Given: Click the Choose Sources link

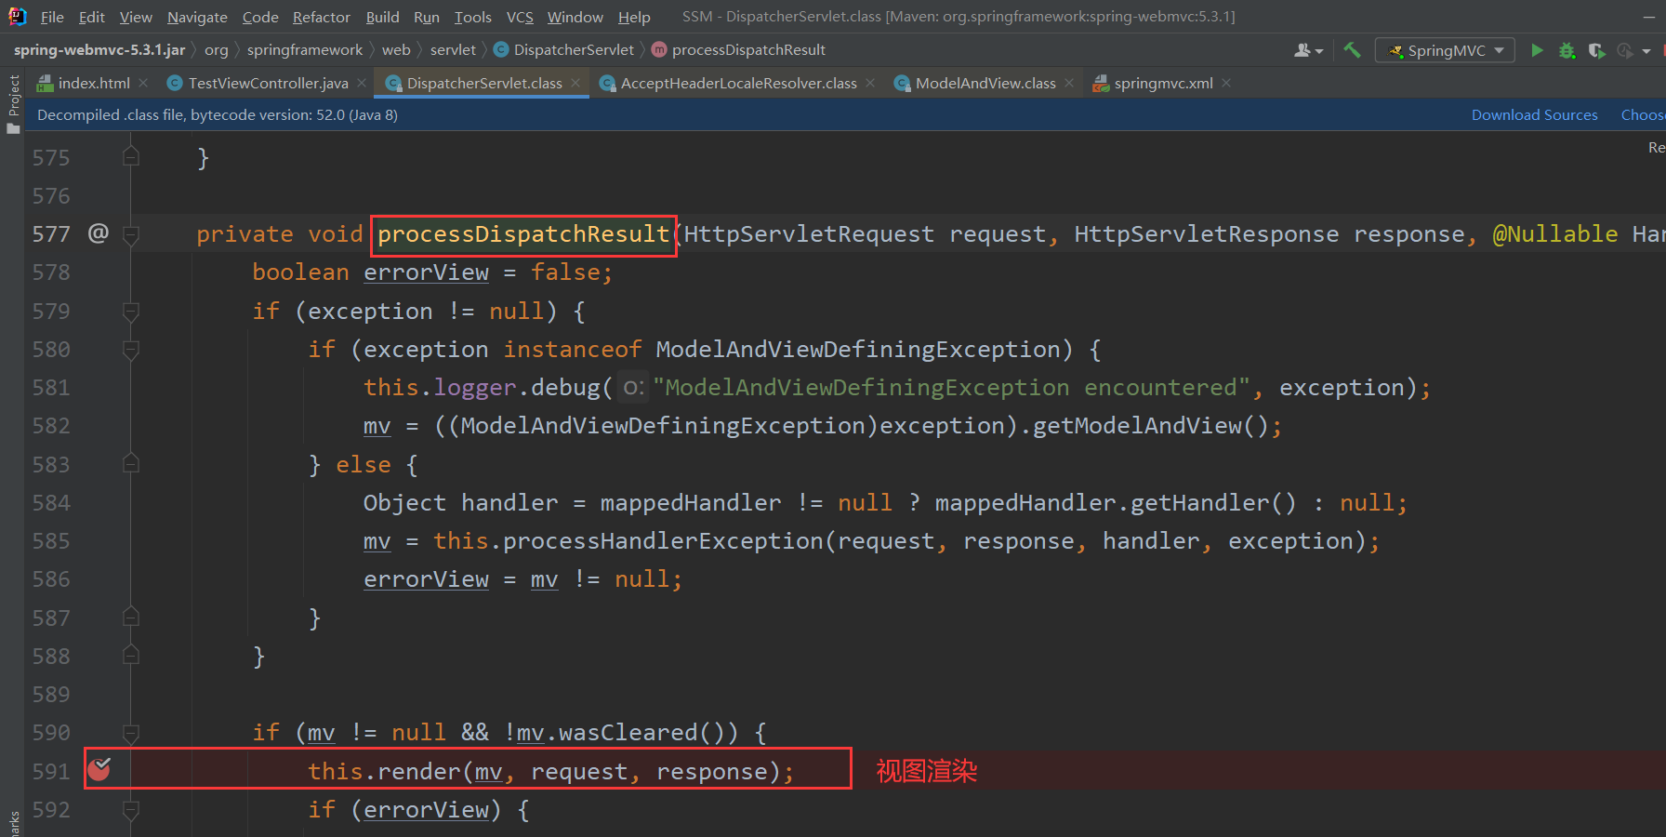Looking at the screenshot, I should [x=1643, y=114].
